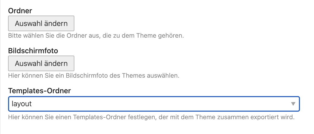Change the theme screenshot selection
The image size is (314, 134).
tap(41, 64)
